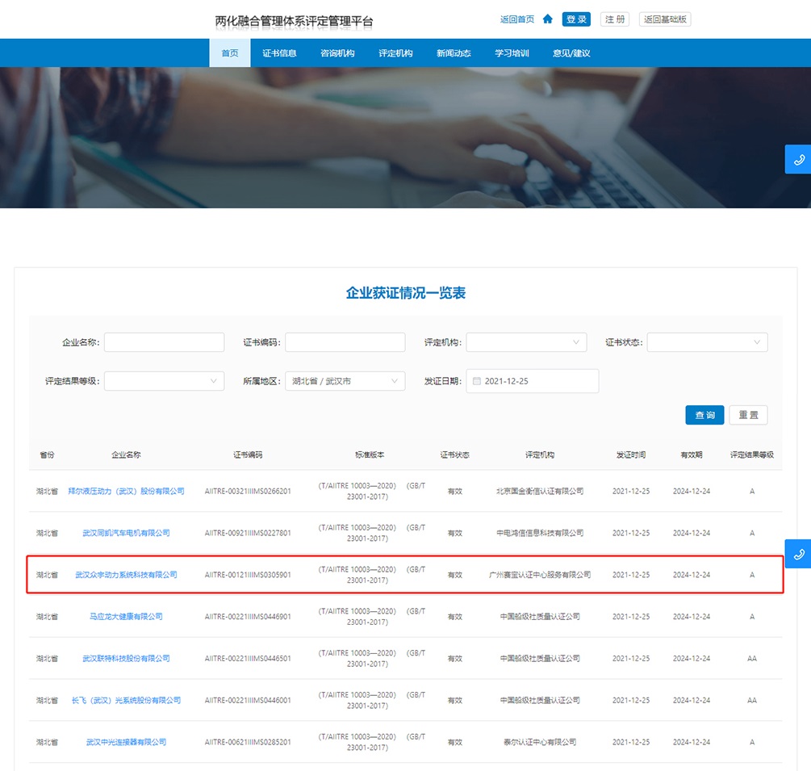Switch to the 证书信息 tab
This screenshot has width=811, height=771.
[279, 53]
